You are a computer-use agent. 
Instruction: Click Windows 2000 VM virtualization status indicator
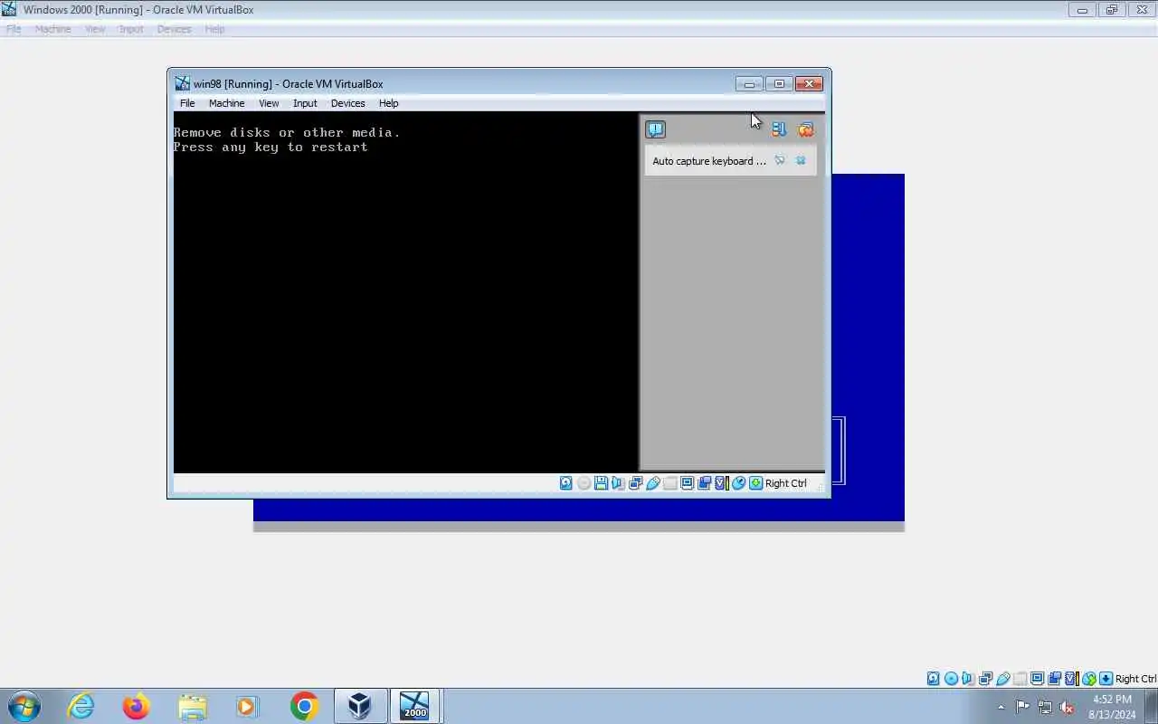[x=1071, y=679]
